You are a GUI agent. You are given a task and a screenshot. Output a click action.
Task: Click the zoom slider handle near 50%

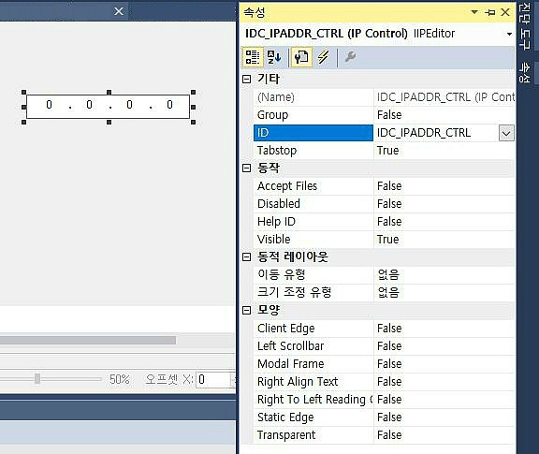point(37,379)
